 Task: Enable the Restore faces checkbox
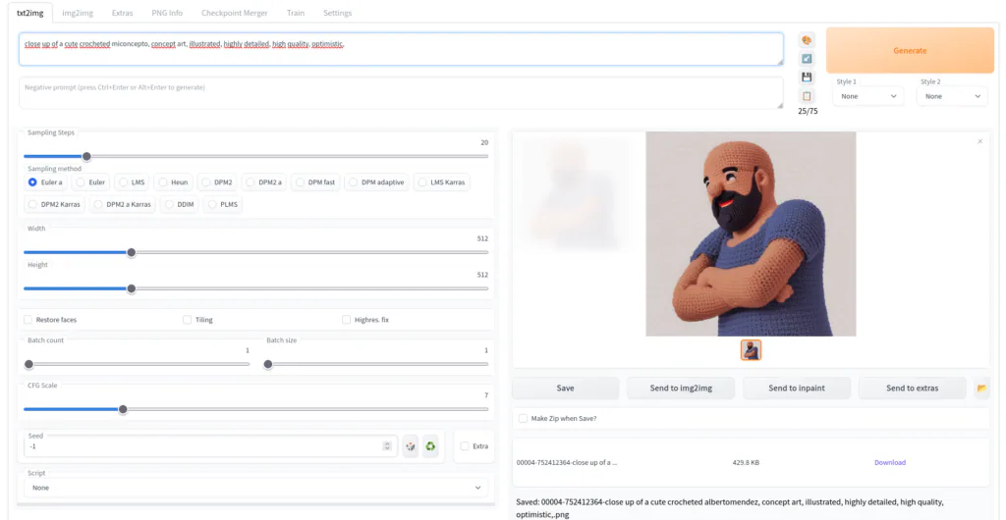click(x=28, y=320)
